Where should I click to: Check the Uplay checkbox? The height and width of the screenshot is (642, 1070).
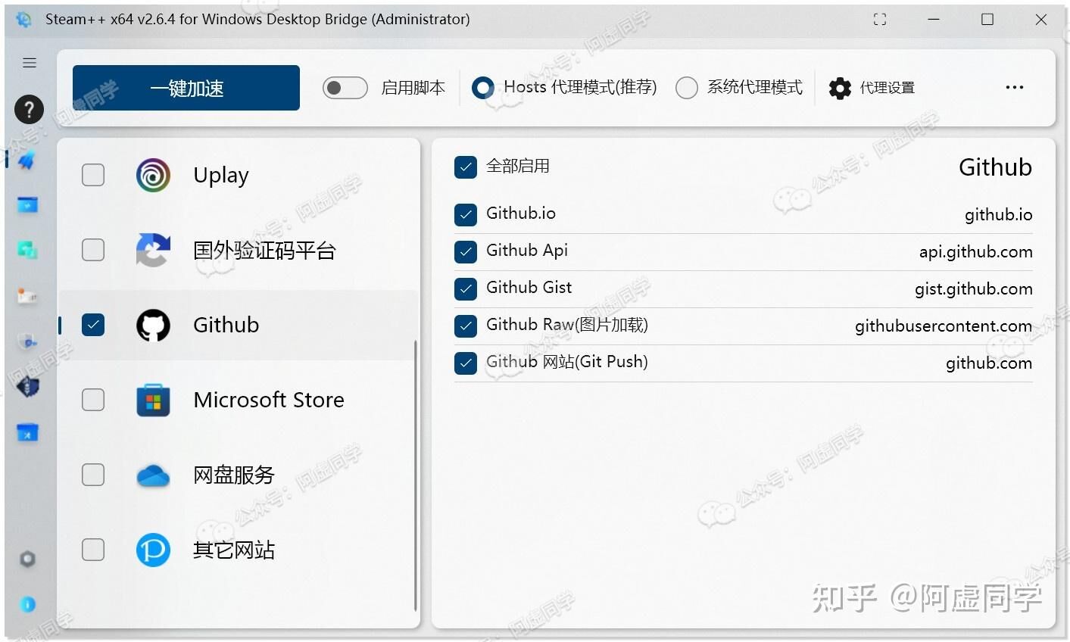[93, 175]
